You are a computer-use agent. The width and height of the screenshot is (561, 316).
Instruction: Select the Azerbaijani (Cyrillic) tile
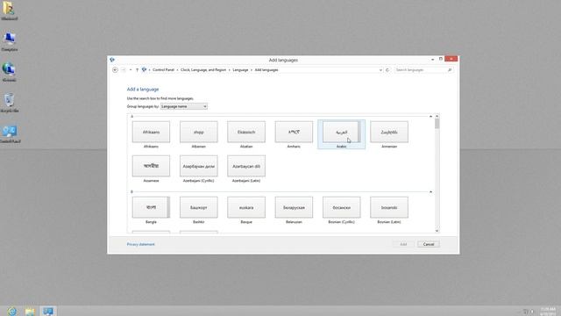click(199, 169)
